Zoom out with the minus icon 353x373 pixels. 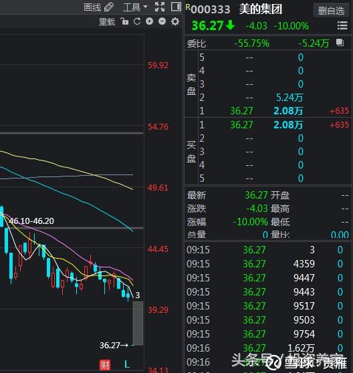162,21
